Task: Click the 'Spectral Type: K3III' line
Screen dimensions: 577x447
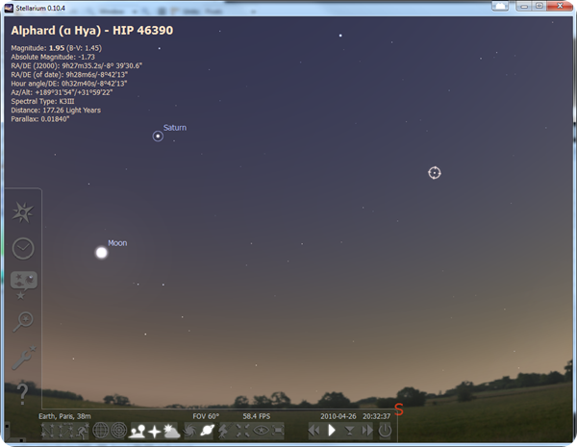Action: 42,101
